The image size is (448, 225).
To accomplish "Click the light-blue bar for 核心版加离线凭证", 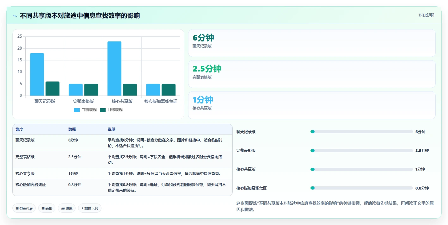I will (153, 90).
